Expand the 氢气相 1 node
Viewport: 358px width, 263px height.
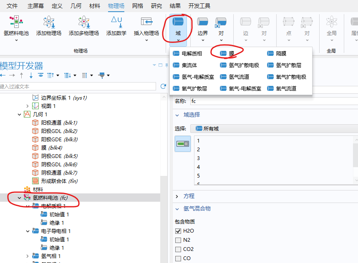point(28,256)
